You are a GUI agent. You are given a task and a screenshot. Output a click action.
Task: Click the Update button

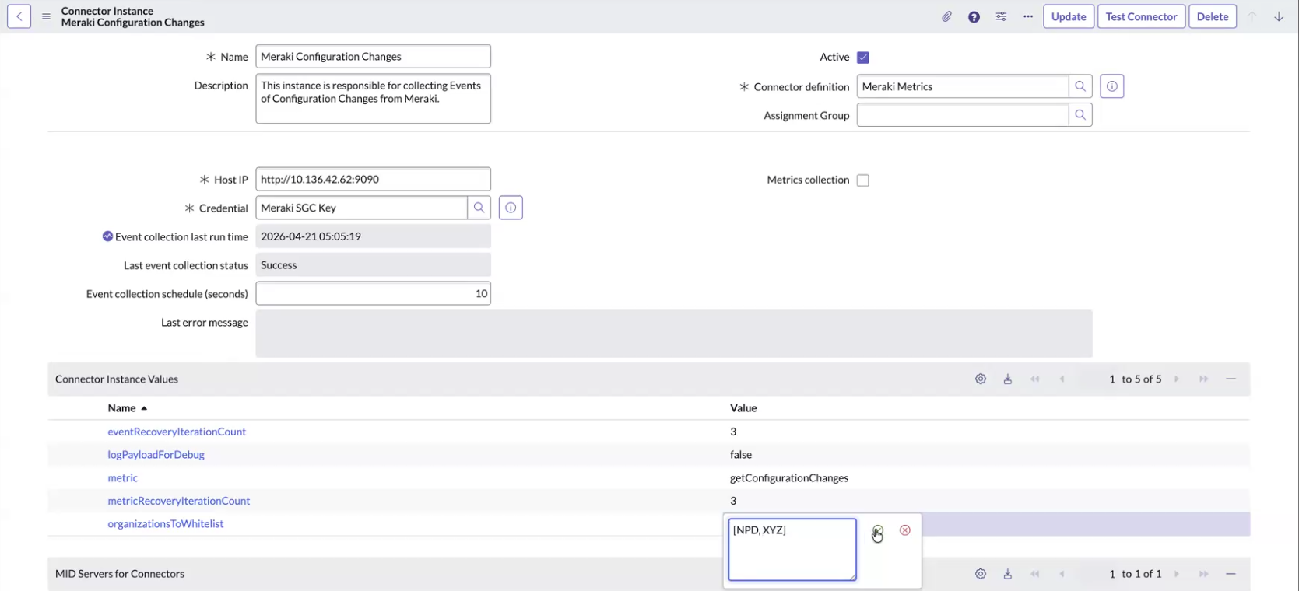1069,16
